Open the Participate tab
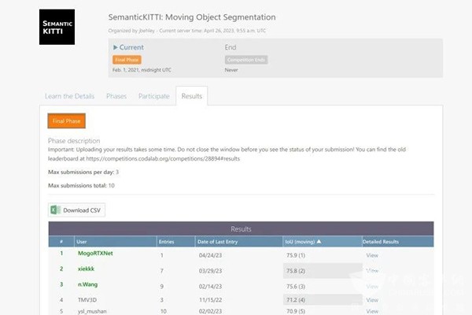 (x=153, y=96)
